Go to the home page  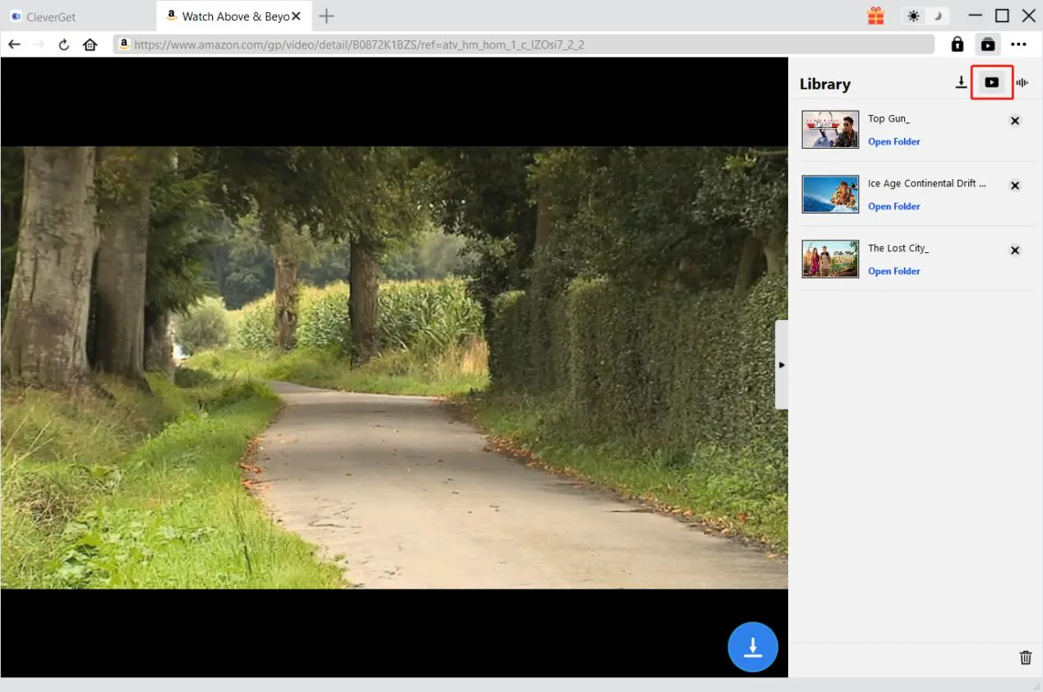(x=90, y=44)
